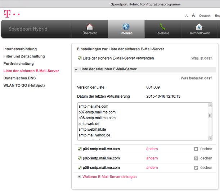Click server list scrollbar down arrow
220x191 pixels.
pyautogui.click(x=210, y=138)
